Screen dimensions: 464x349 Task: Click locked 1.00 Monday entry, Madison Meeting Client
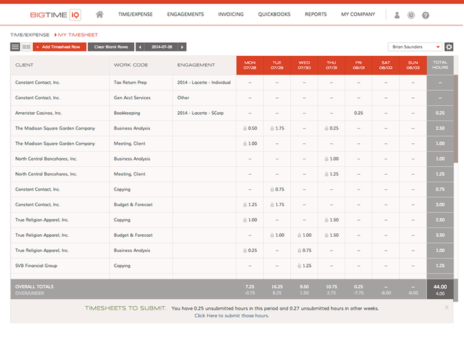pyautogui.click(x=250, y=144)
